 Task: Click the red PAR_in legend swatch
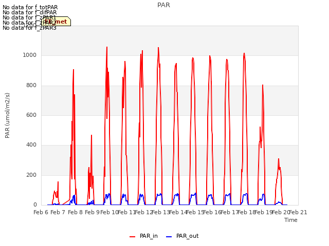(133, 237)
